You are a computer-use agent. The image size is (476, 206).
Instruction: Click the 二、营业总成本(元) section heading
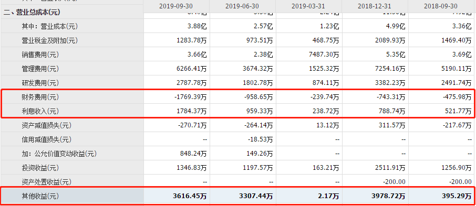coord(32,13)
